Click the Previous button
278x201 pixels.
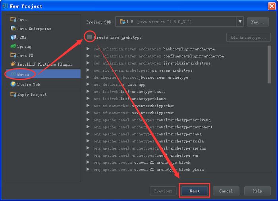[x=163, y=191]
